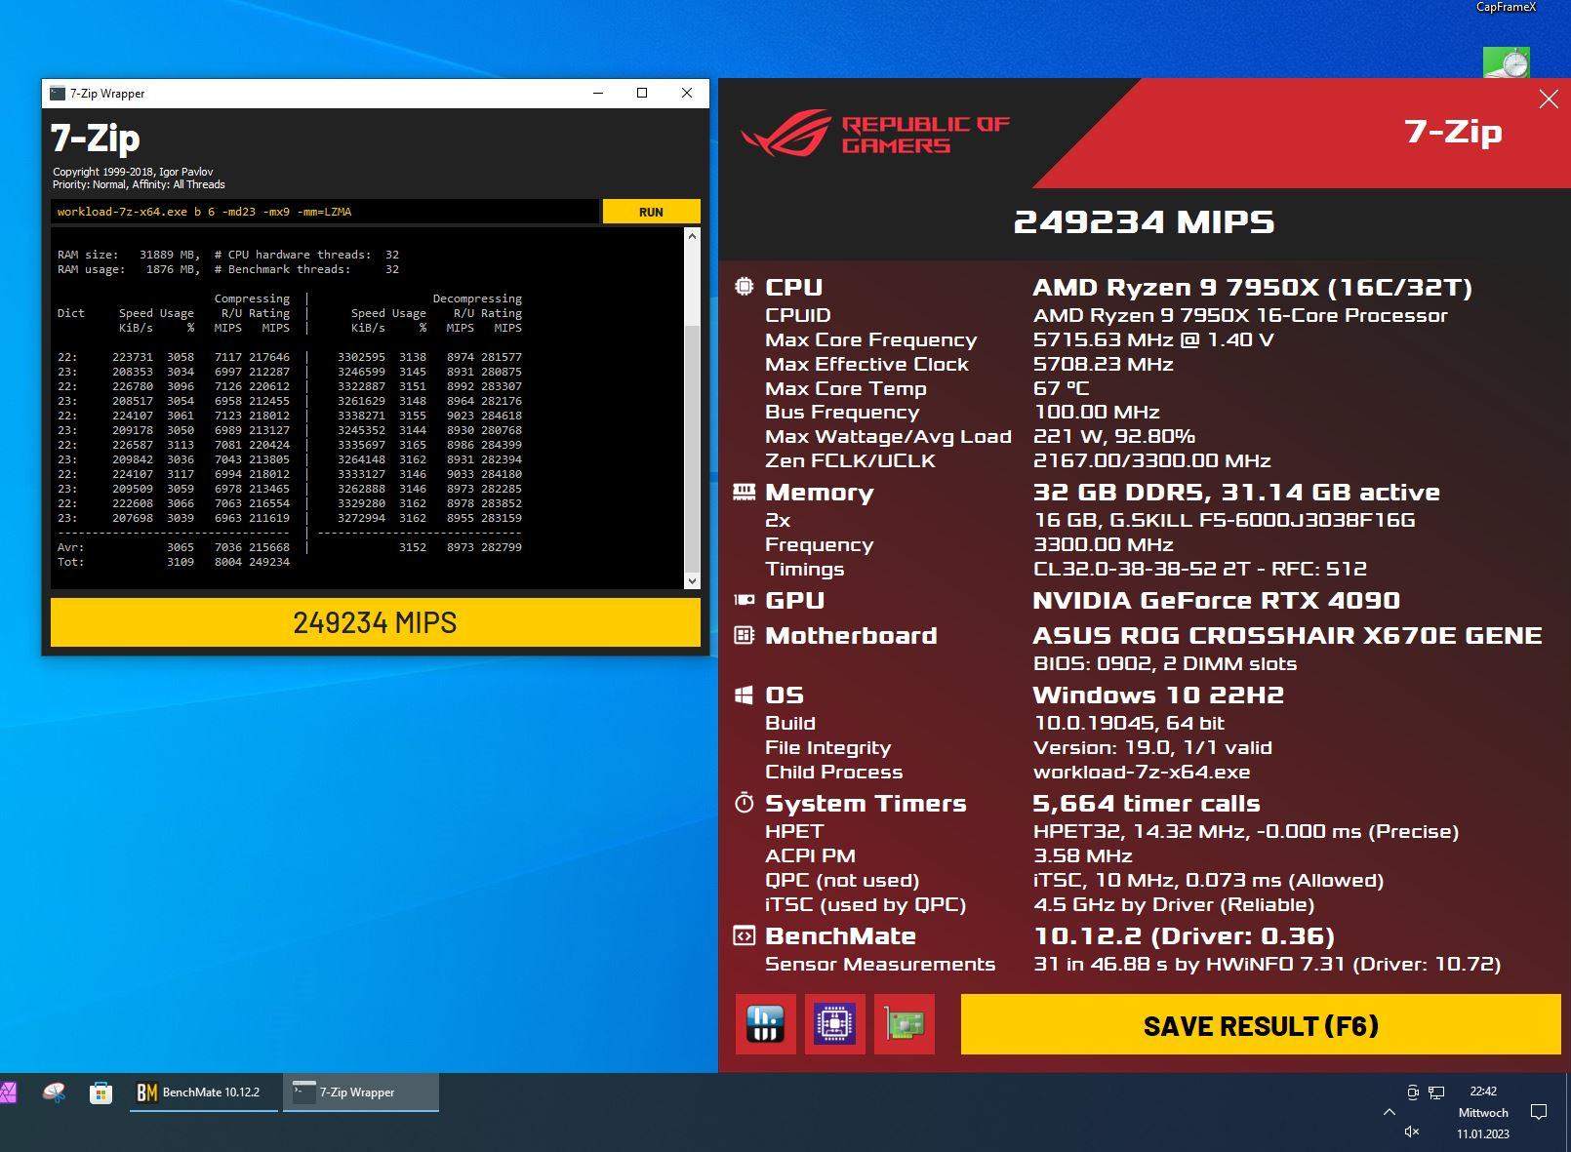
Task: Switch to 7-Zip Wrapper in the taskbar
Action: pos(361,1092)
